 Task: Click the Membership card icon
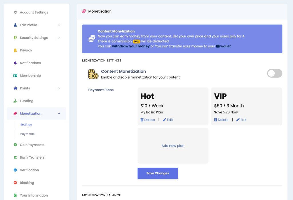coord(15,75)
